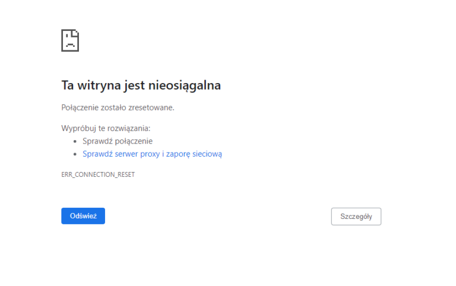
Task: Click the bullet before the proxy link
Action: point(75,154)
